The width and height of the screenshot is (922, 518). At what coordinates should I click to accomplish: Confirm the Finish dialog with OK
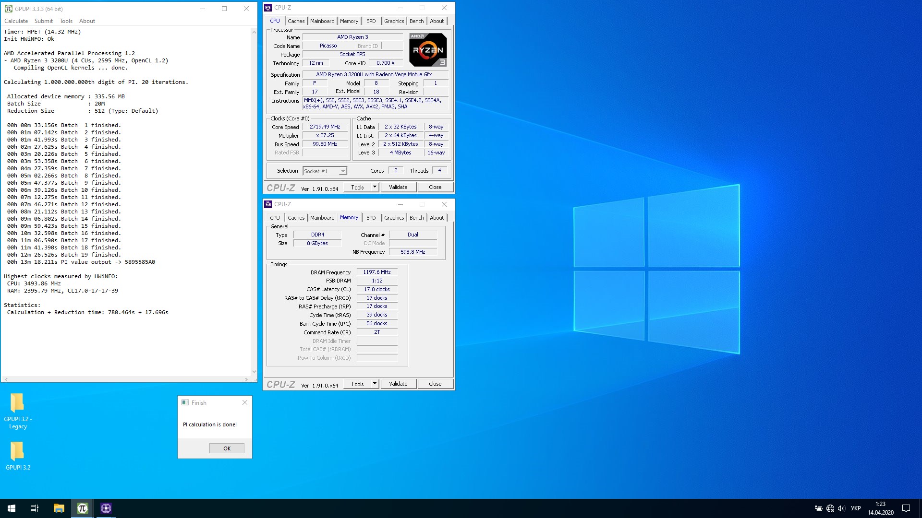[x=227, y=448]
